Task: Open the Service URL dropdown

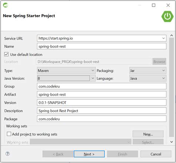Action: [x=163, y=38]
